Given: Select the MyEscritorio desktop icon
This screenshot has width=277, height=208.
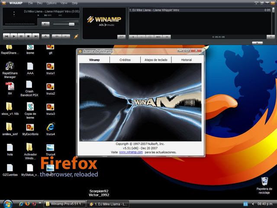Looking at the screenshot, I should pyautogui.click(x=30, y=130).
